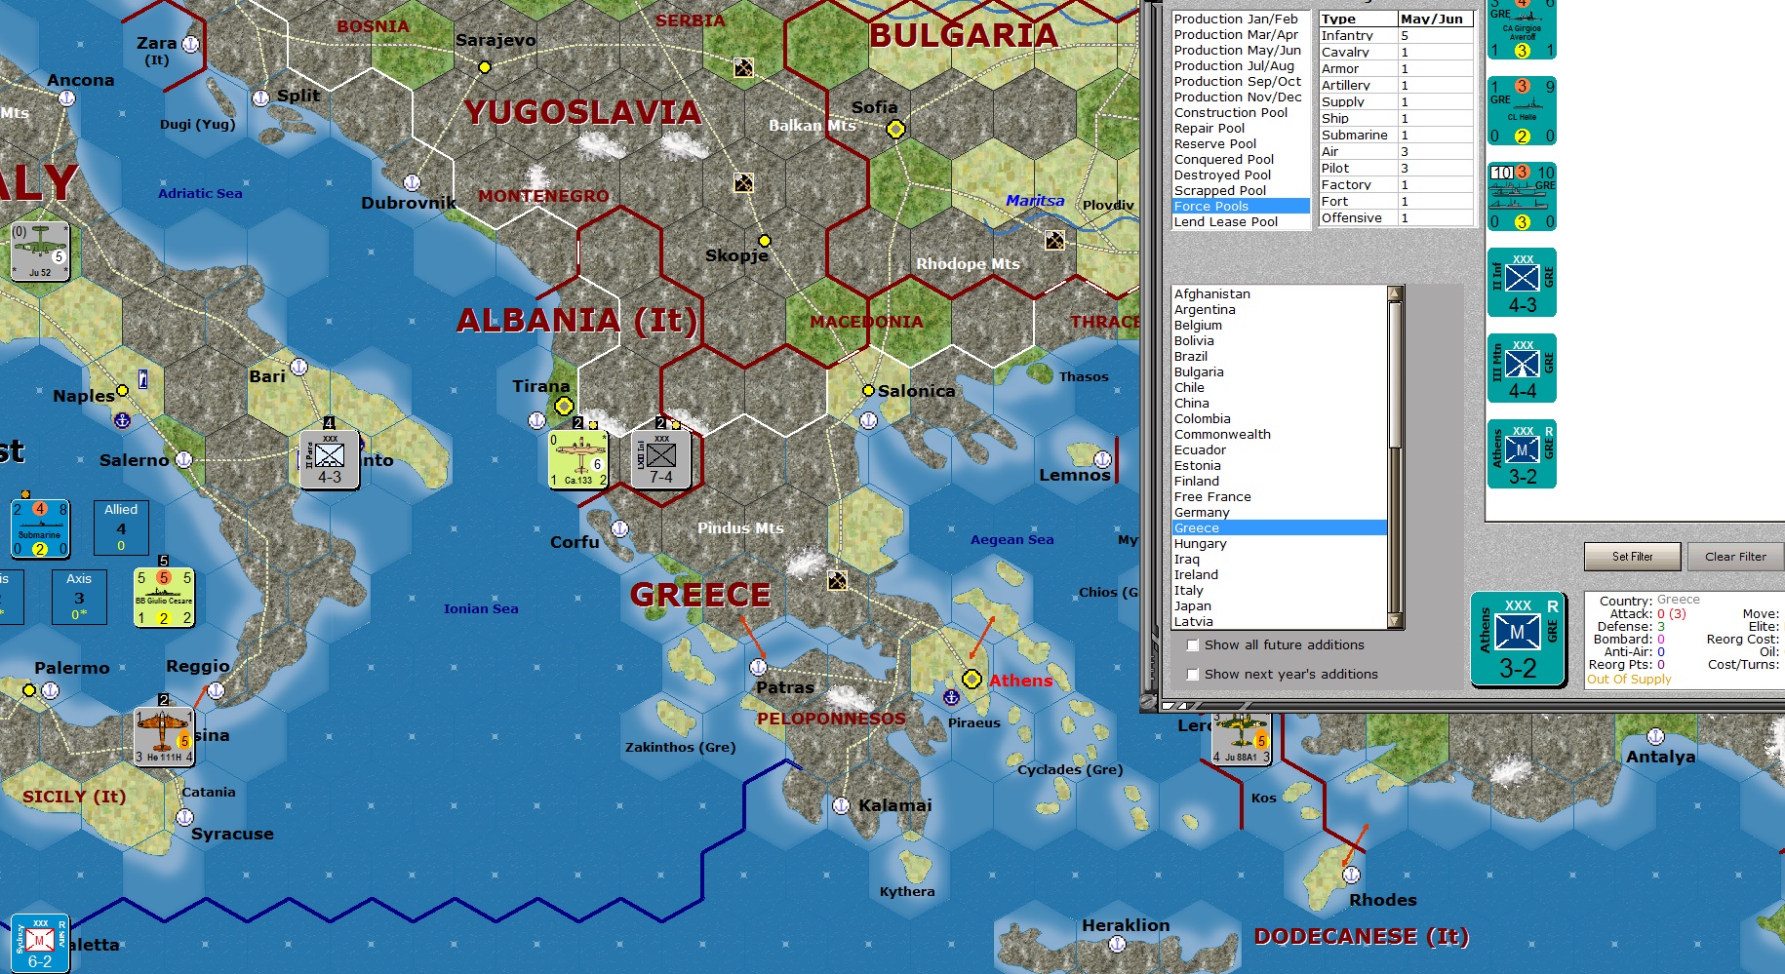Select the Ju 88A1 bomber counter
The image size is (1785, 974).
point(1241,739)
